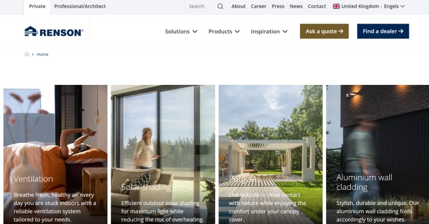The width and height of the screenshot is (429, 224).
Task: Open the Contact page link
Action: coord(317,6)
